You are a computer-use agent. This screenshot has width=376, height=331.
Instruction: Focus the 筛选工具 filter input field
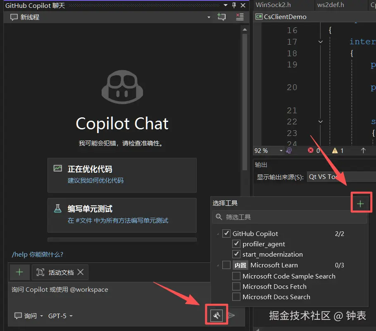[289, 217]
